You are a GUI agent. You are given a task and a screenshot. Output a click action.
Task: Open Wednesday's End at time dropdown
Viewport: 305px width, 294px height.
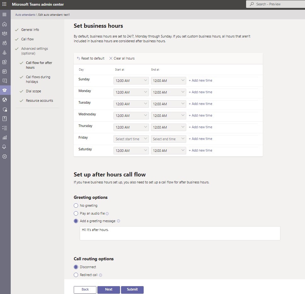[168, 115]
